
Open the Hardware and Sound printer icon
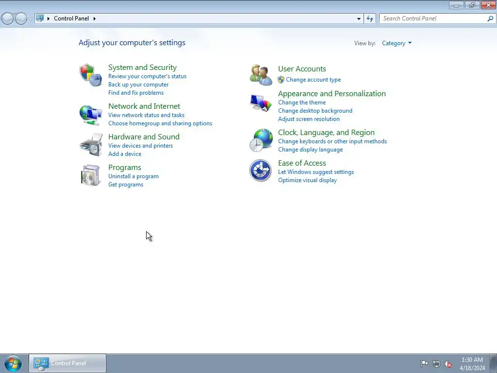pos(91,145)
